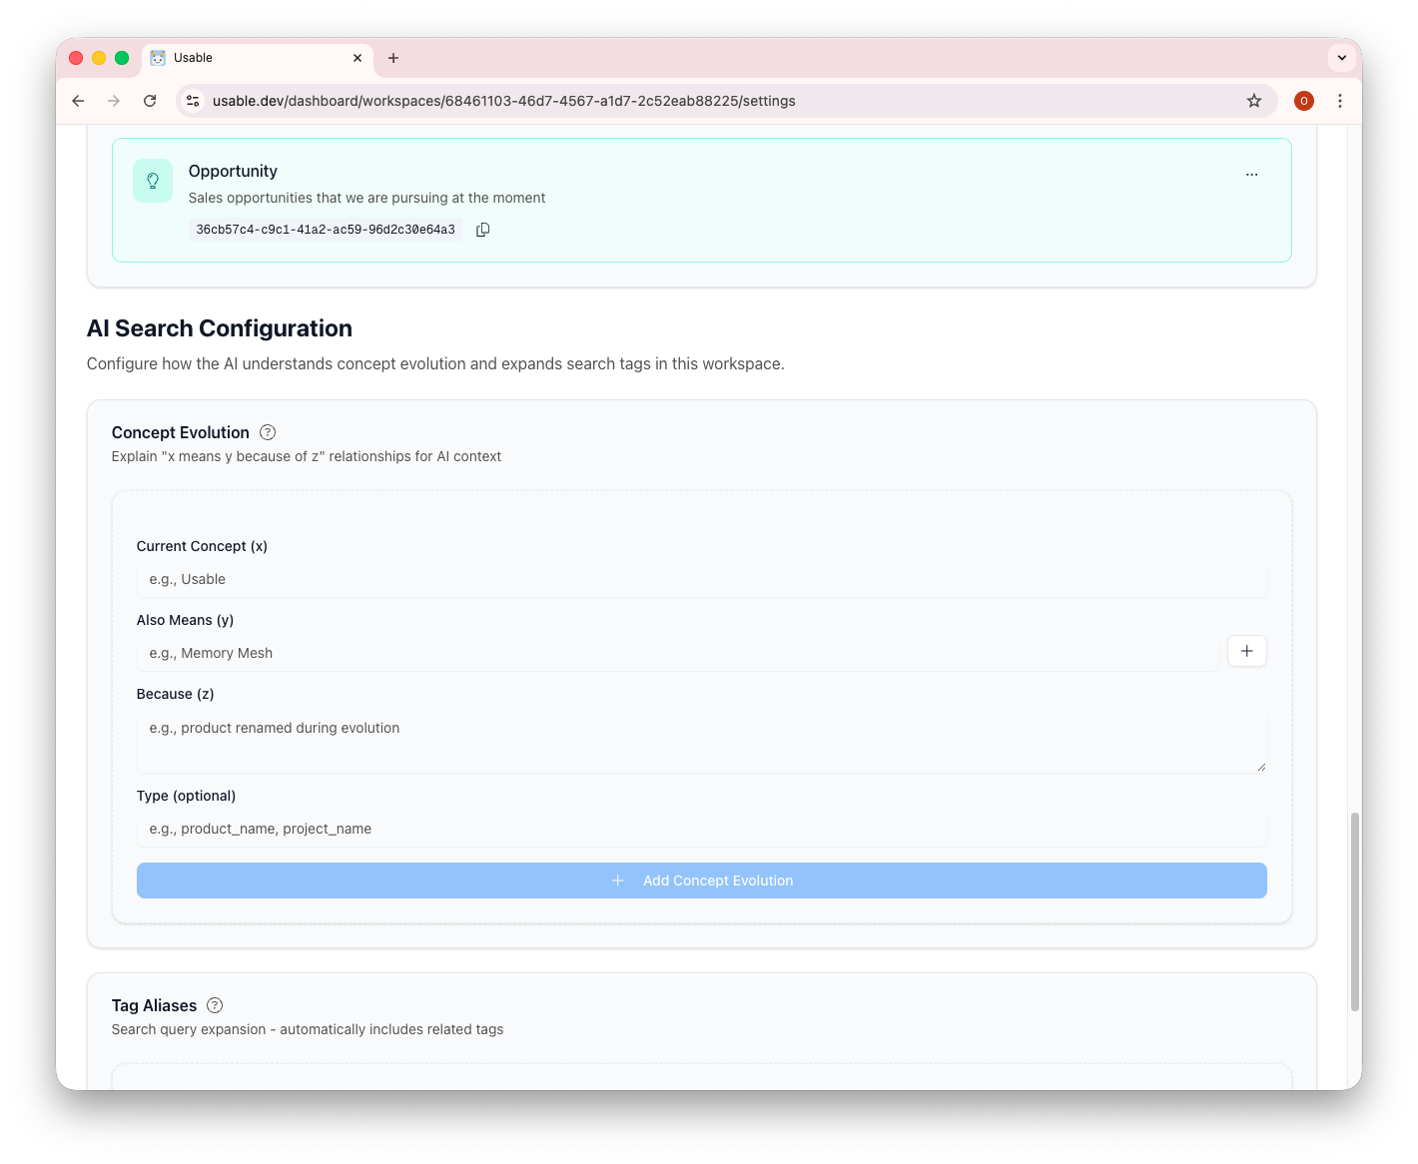Image resolution: width=1418 pixels, height=1164 pixels.
Task: Click the Add Concept Evolution button
Action: point(701,880)
